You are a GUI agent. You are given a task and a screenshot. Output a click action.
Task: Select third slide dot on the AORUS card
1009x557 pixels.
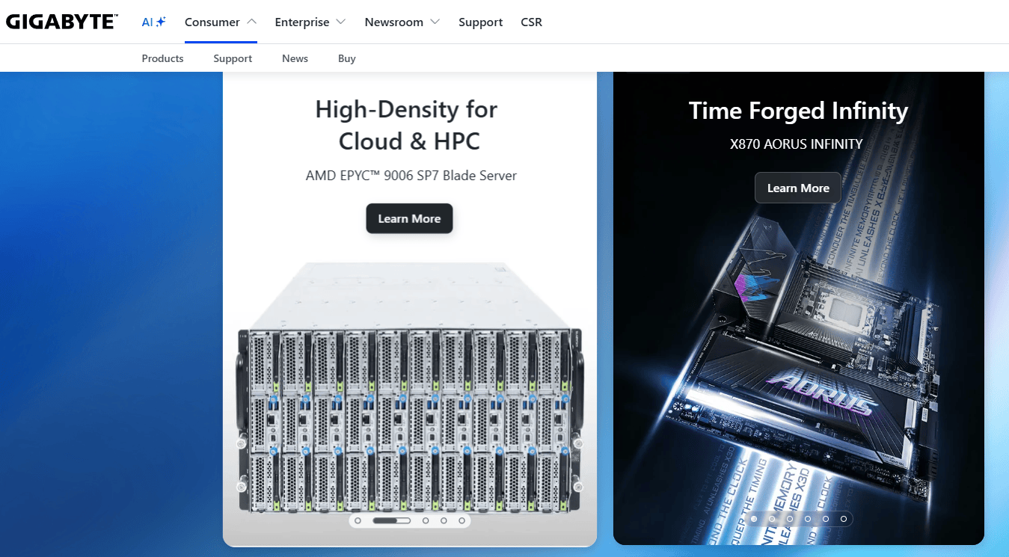point(790,518)
